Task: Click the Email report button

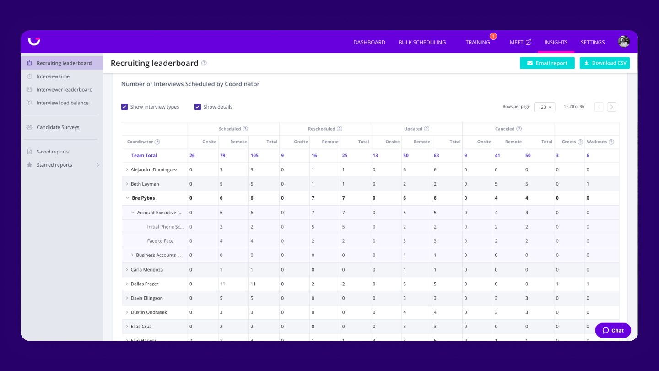Action: click(x=547, y=63)
